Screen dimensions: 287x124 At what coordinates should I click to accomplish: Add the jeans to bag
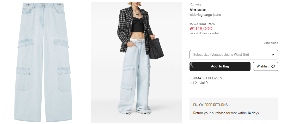(220, 66)
